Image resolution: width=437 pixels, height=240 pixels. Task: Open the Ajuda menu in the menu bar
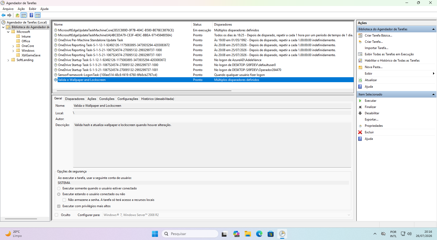(44, 9)
